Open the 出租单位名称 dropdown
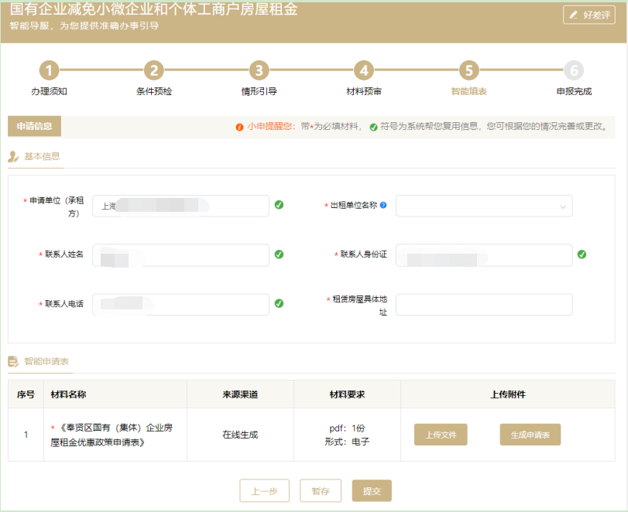 (x=484, y=207)
